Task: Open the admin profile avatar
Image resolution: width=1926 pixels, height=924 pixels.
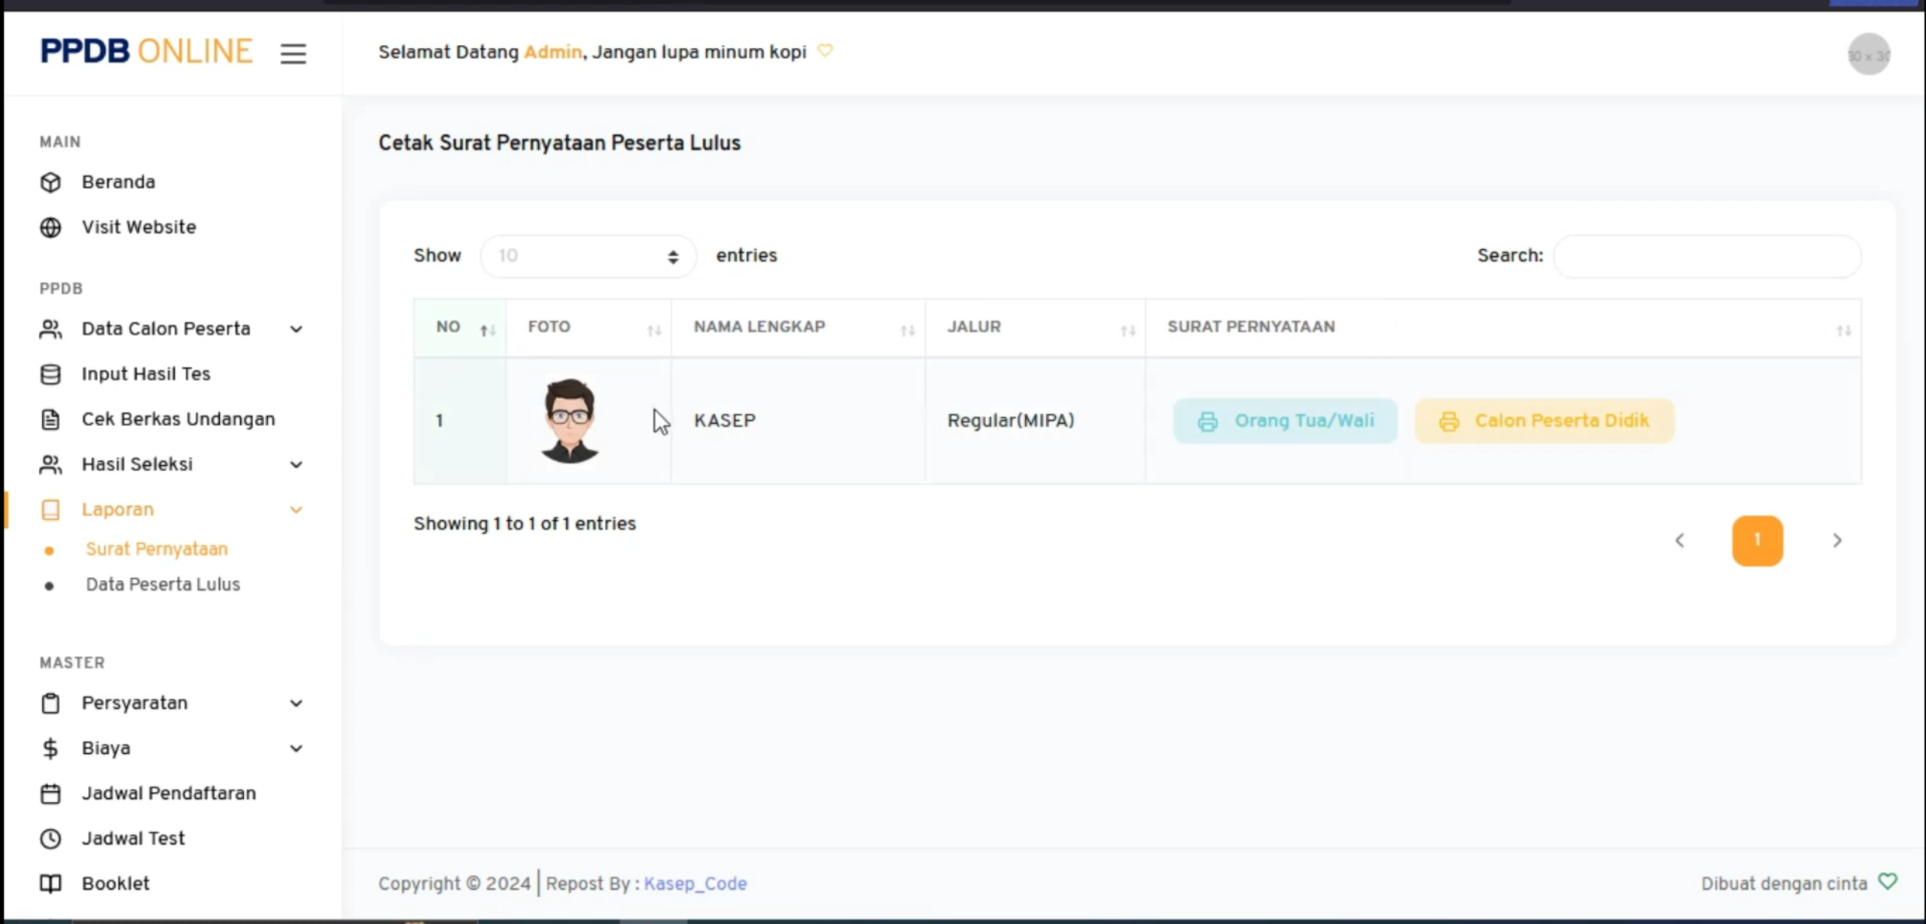Action: pos(1869,54)
